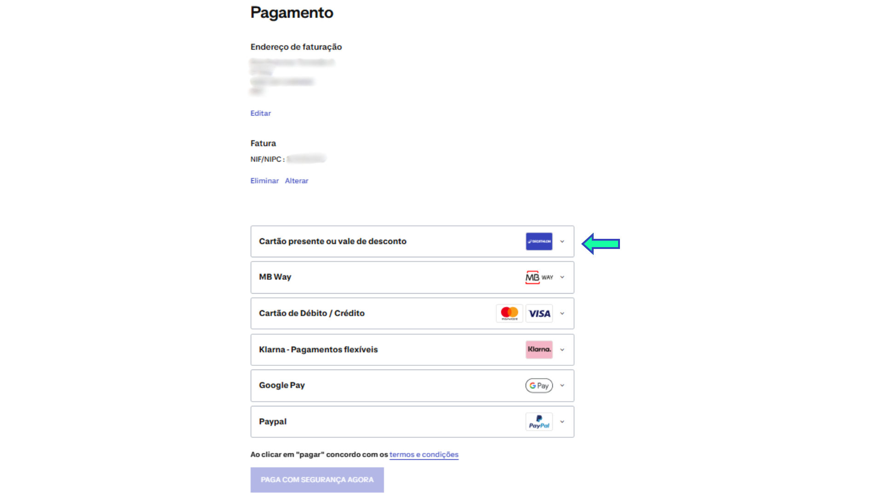Click the PayPal logo icon
The width and height of the screenshot is (883, 497).
539,422
